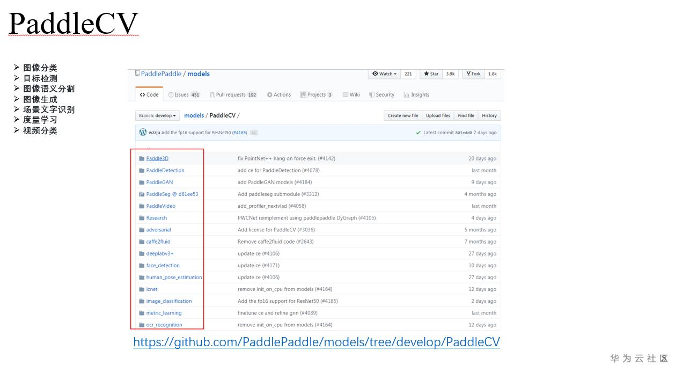Image resolution: width=675 pixels, height=372 pixels.
Task: Click the Find file button
Action: pos(466,115)
